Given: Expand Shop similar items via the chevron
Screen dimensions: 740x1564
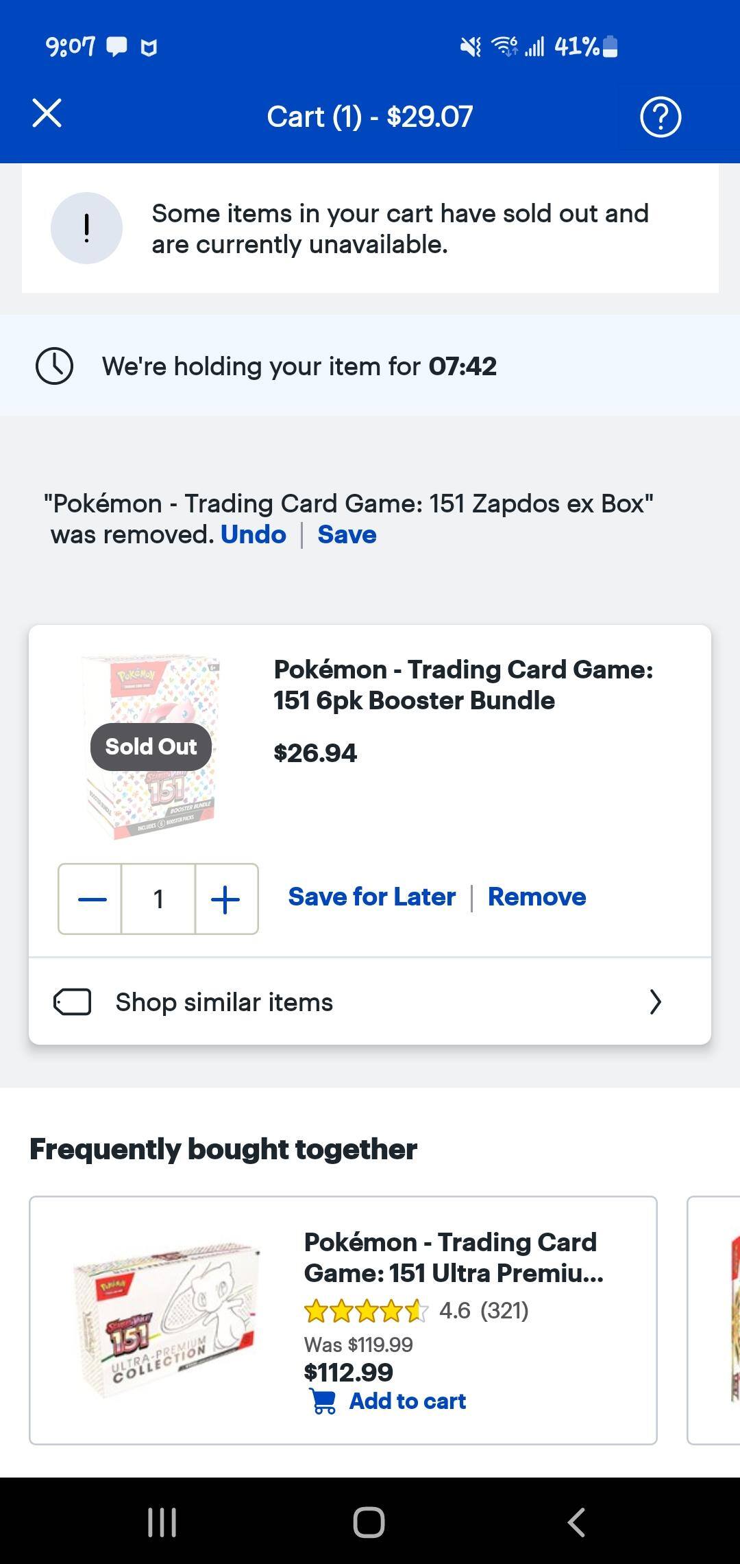Looking at the screenshot, I should [x=656, y=1002].
